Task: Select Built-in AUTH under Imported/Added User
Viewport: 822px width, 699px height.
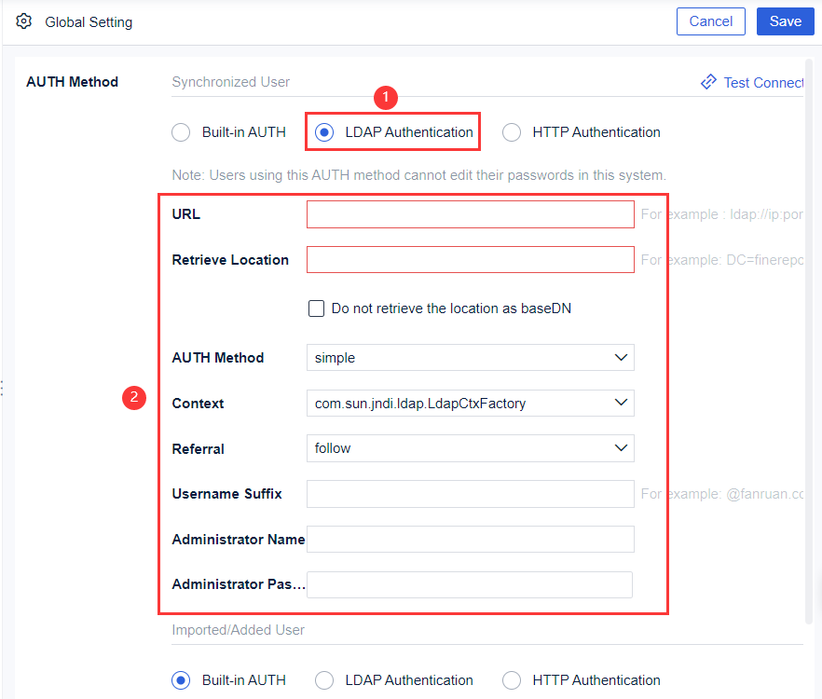Action: tap(181, 680)
